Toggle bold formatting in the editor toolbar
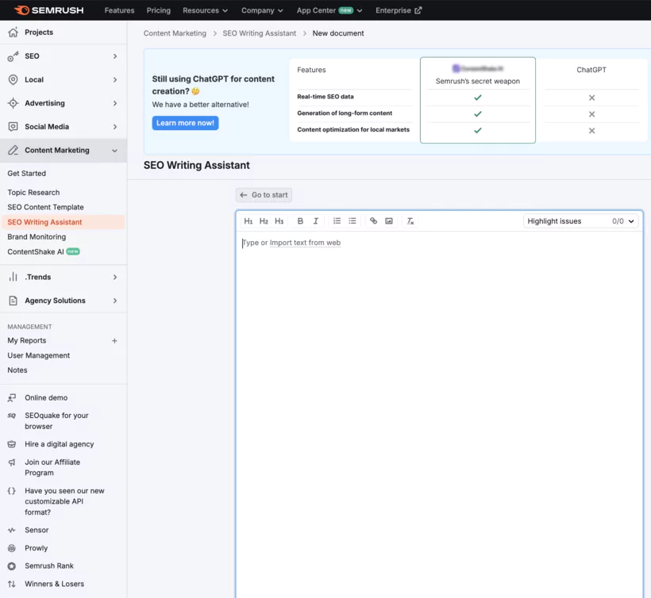Viewport: 651px width, 598px height. click(300, 220)
